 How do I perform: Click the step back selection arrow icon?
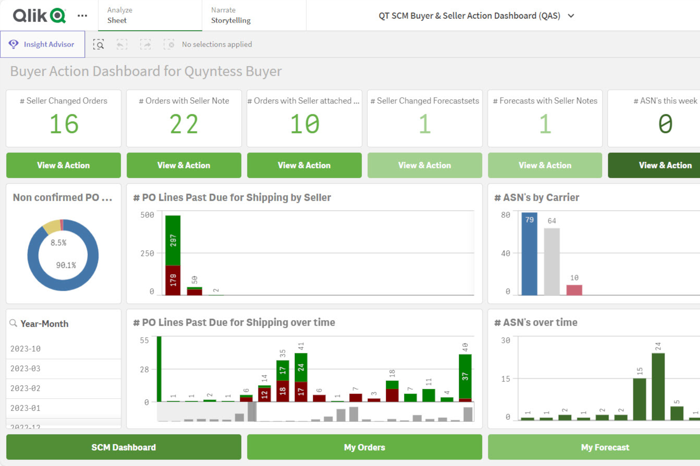pos(122,44)
